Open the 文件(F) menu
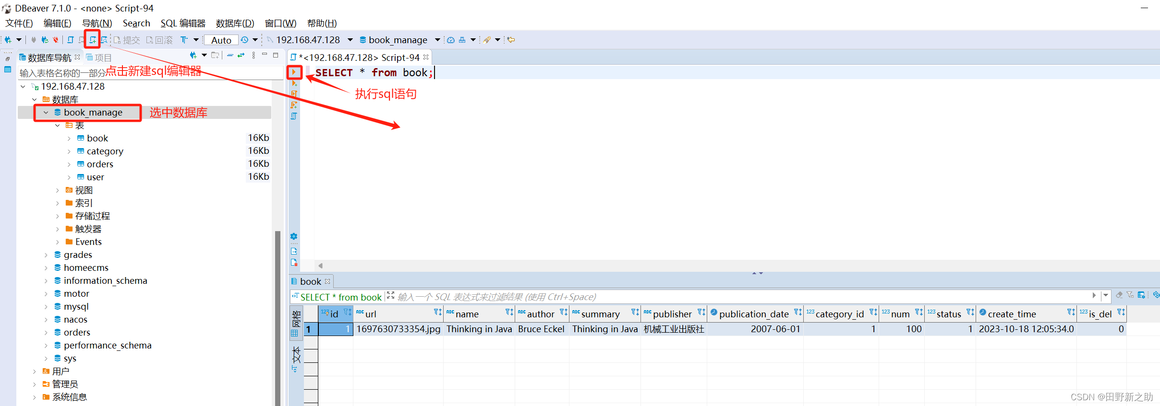 19,23
